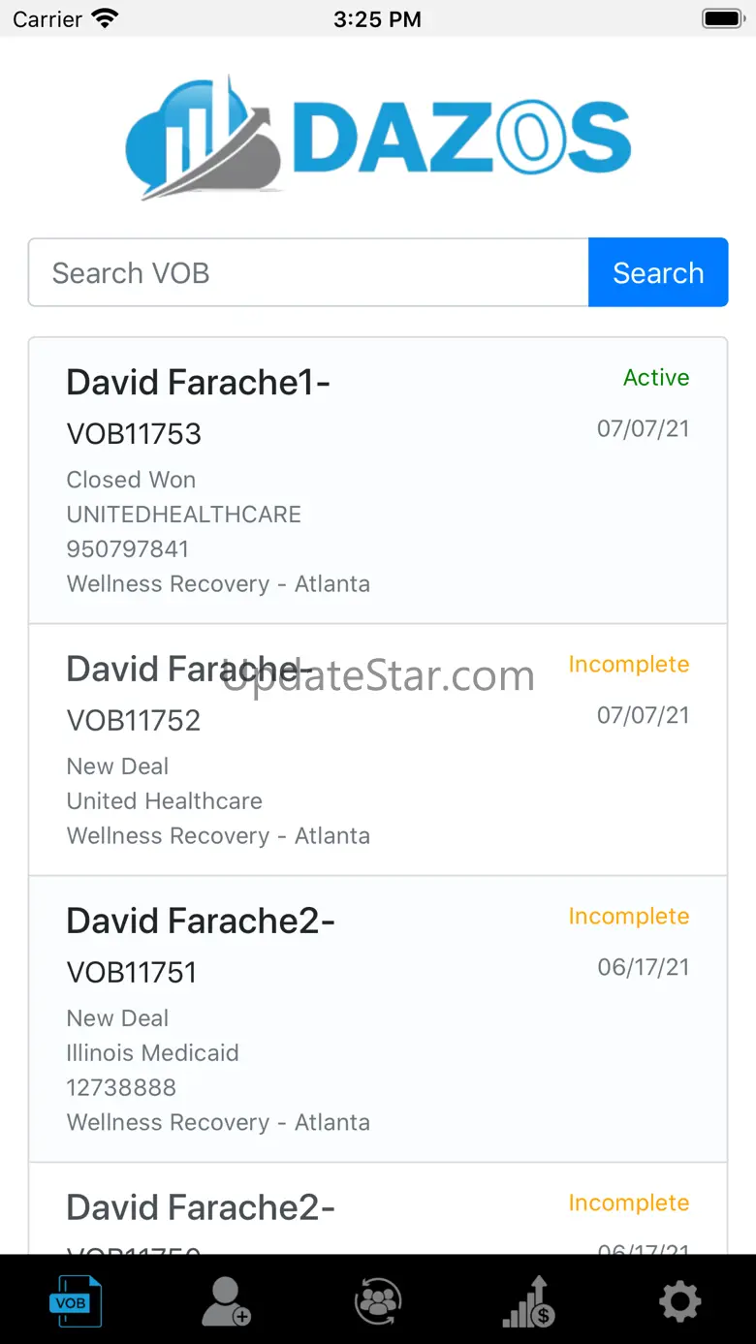Image resolution: width=756 pixels, height=1344 pixels.
Task: Open the revenue chart dollar icon
Action: (529, 1301)
